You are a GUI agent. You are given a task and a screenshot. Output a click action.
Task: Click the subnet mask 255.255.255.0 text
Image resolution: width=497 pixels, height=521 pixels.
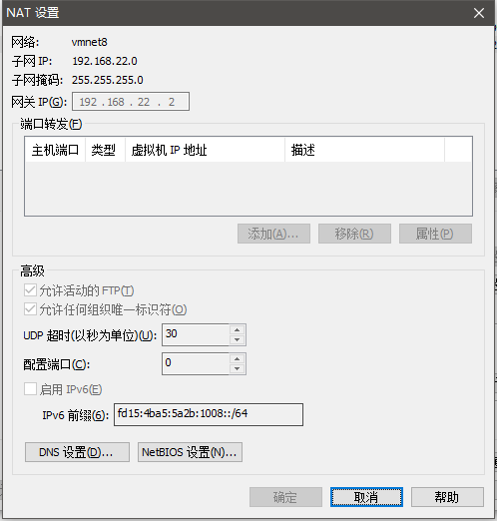(x=108, y=80)
